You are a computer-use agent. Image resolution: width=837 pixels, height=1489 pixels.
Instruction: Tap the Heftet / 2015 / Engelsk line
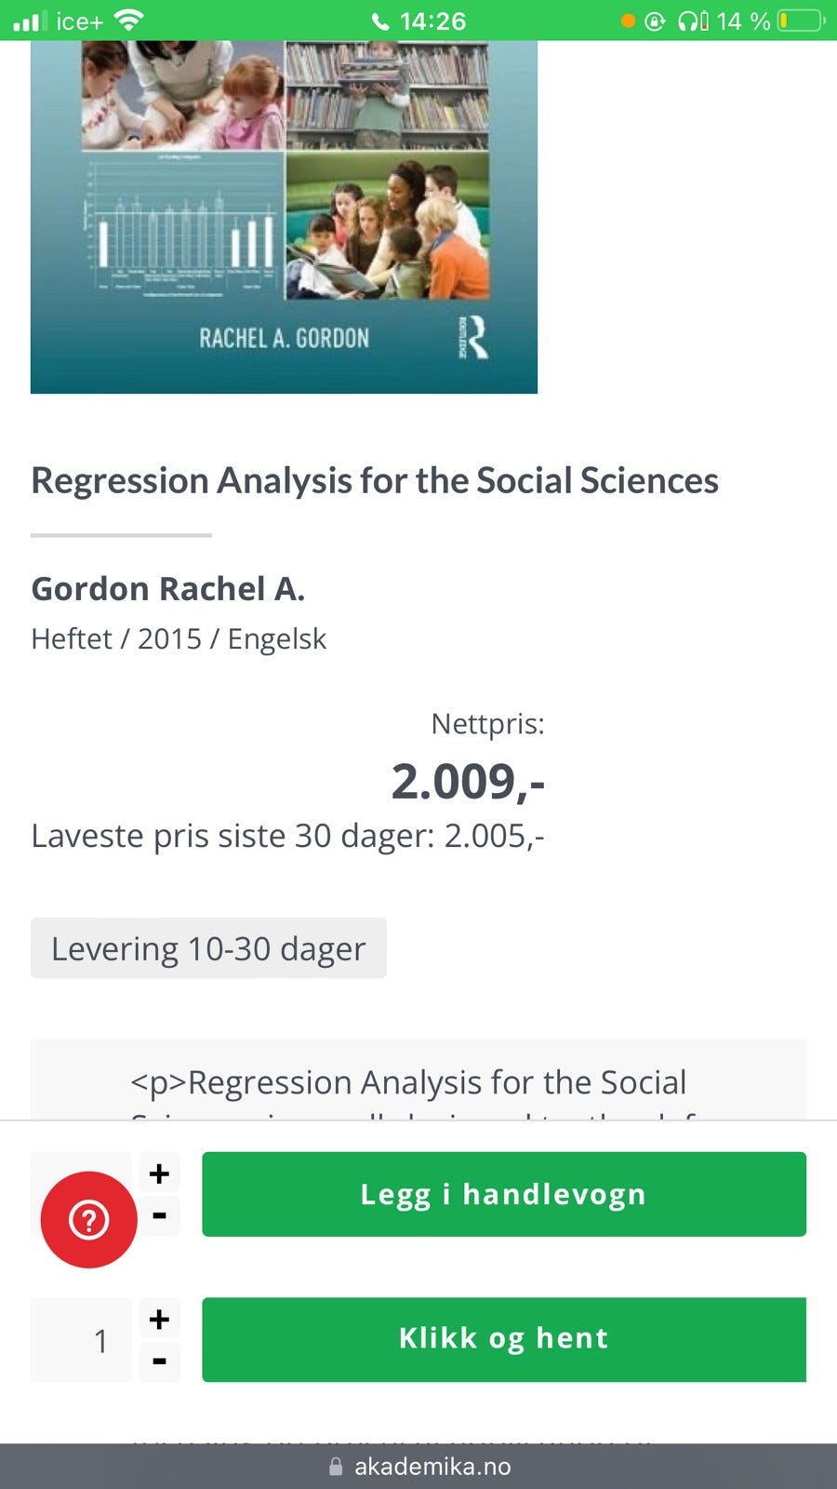click(x=179, y=639)
